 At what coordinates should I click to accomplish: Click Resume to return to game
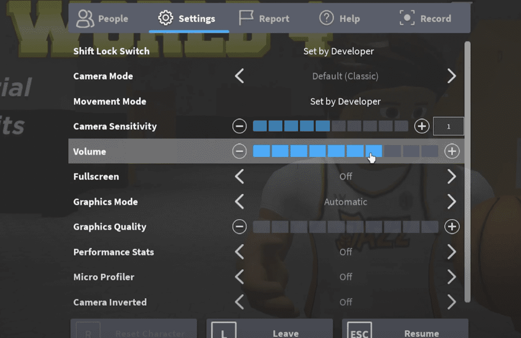pyautogui.click(x=405, y=331)
